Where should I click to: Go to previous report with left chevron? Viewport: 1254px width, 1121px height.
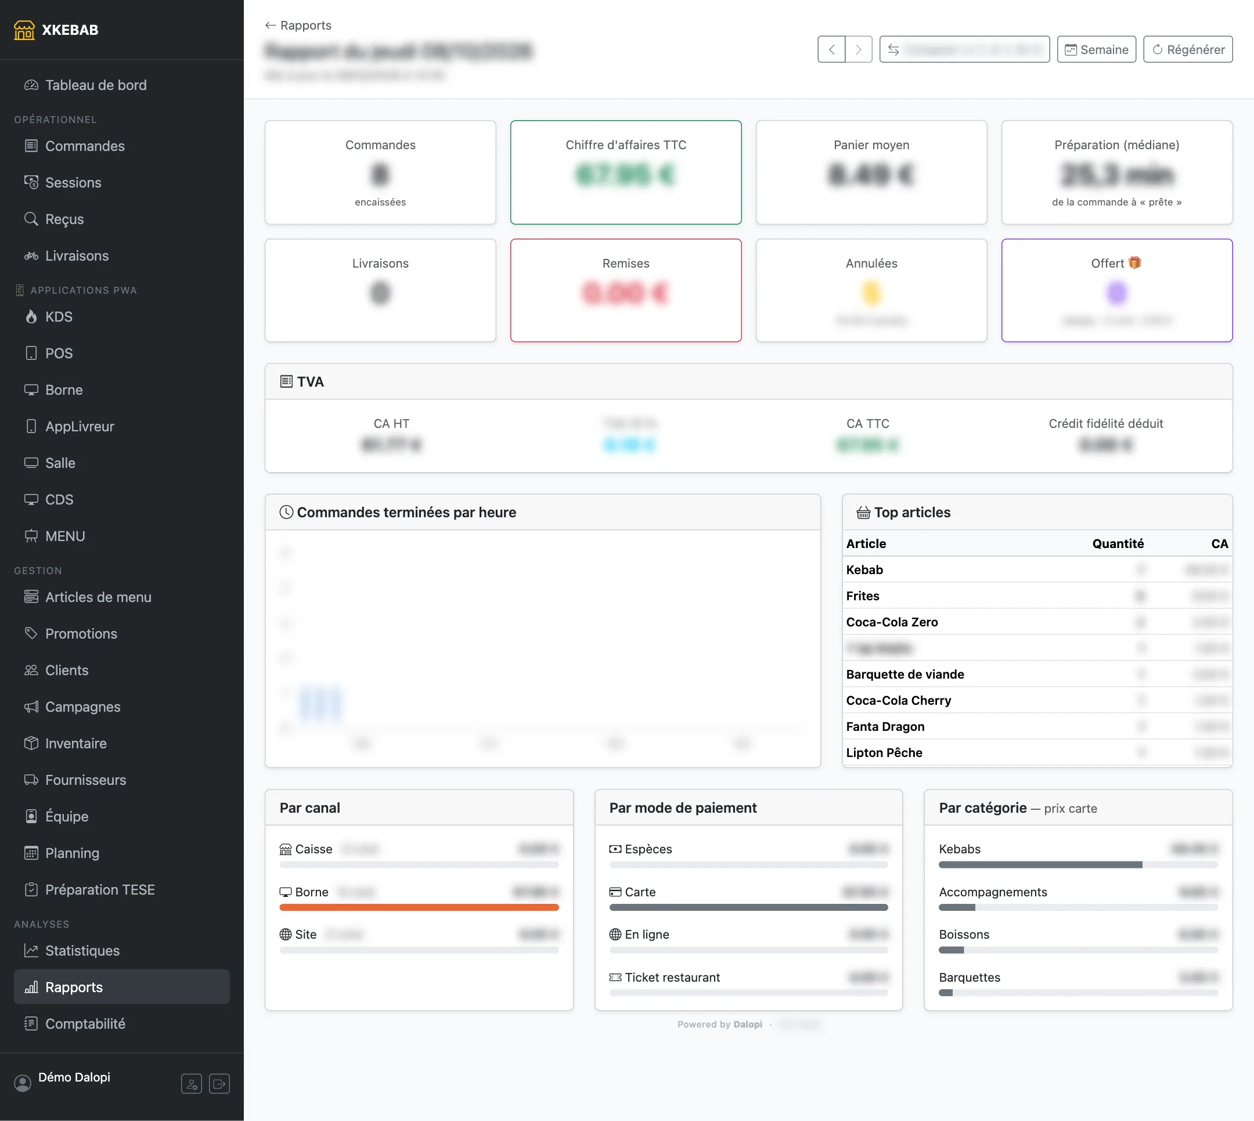[831, 49]
